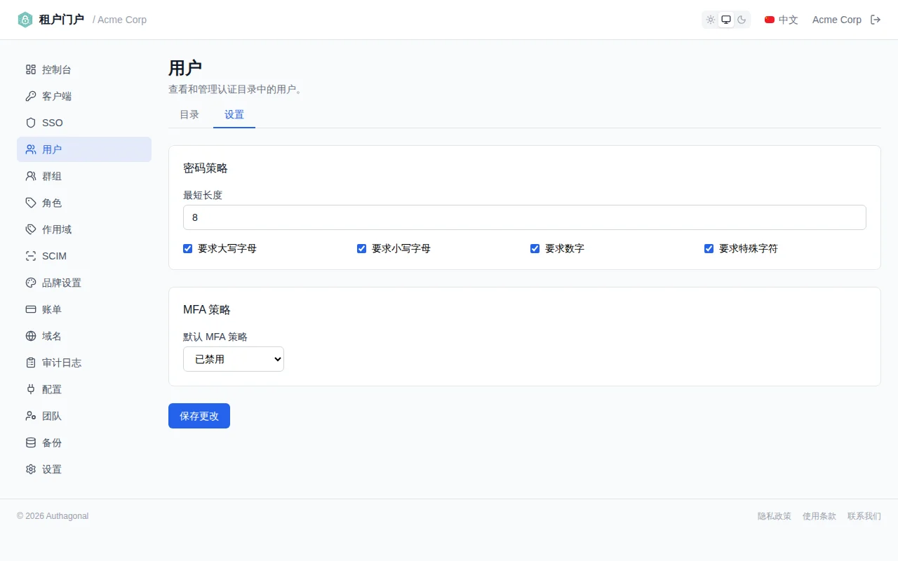Click the 最短长度 input field
Image resolution: width=898 pixels, height=561 pixels.
(525, 217)
